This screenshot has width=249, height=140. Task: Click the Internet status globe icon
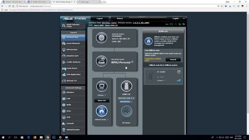click(x=102, y=38)
